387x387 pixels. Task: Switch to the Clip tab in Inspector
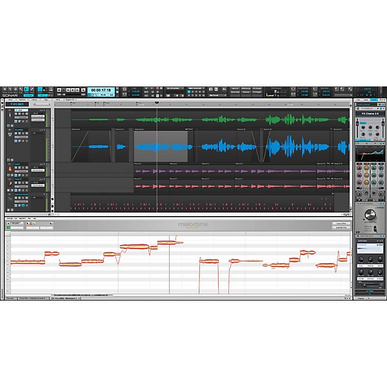click(x=358, y=100)
